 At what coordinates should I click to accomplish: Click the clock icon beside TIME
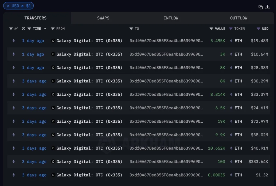point(23,29)
